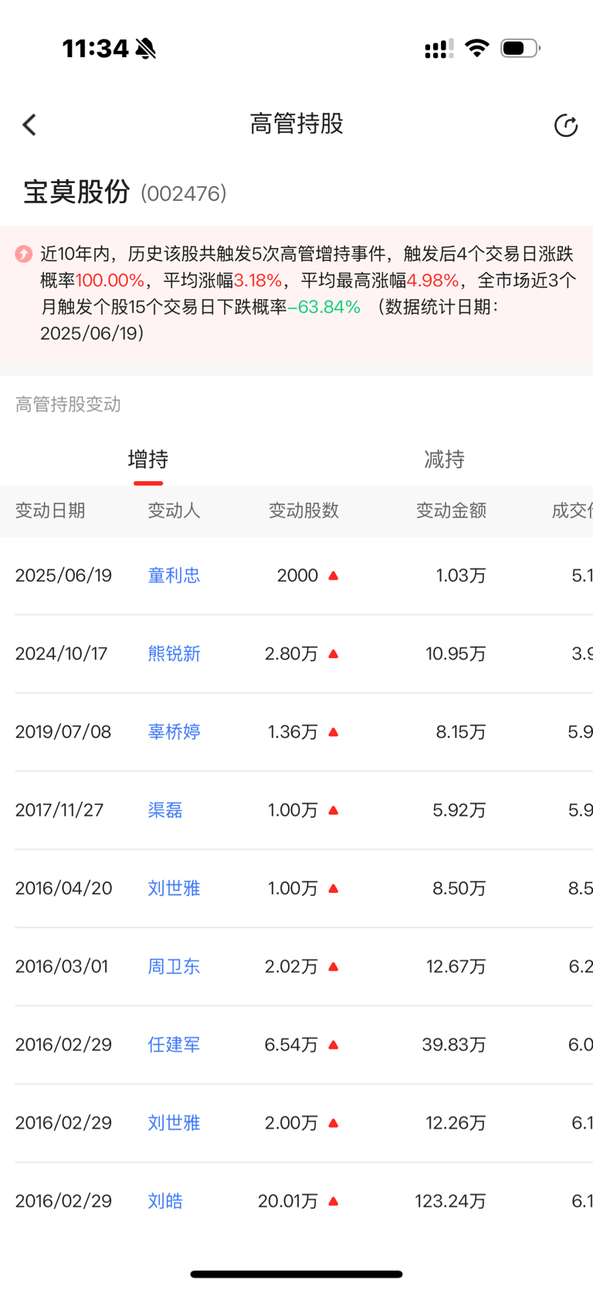Open executive profile 刘皓

(165, 1201)
